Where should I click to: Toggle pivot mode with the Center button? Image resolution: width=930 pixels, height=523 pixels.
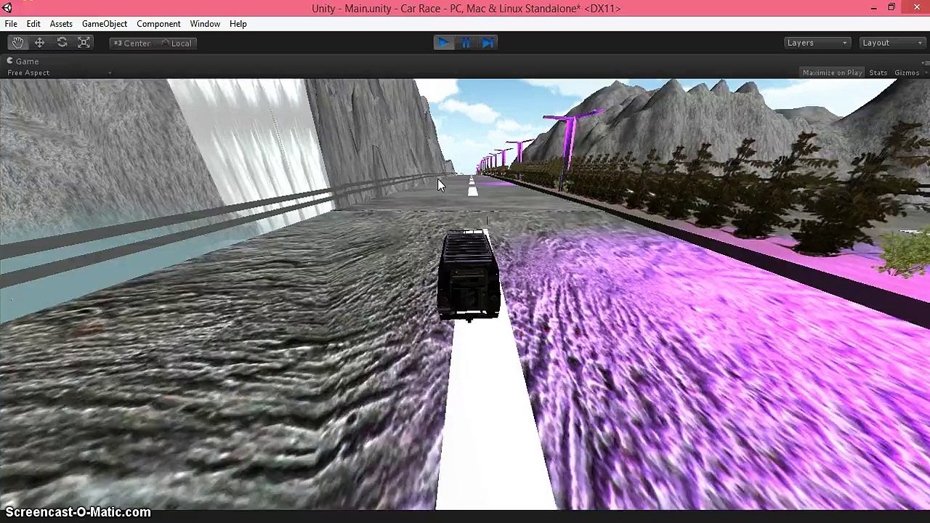(132, 43)
